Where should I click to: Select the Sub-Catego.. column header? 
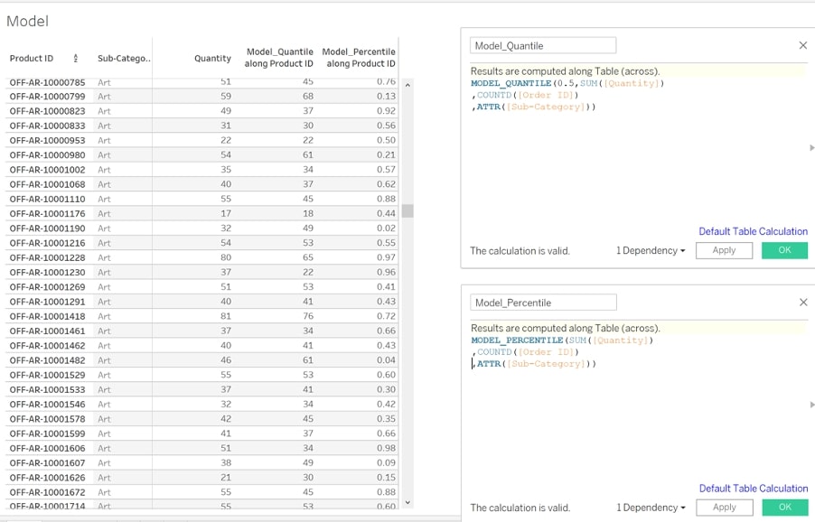[124, 58]
